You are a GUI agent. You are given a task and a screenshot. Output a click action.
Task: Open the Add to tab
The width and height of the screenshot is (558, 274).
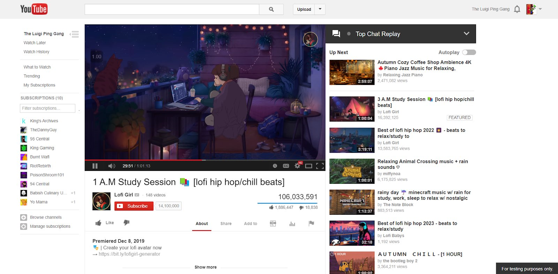250,224
